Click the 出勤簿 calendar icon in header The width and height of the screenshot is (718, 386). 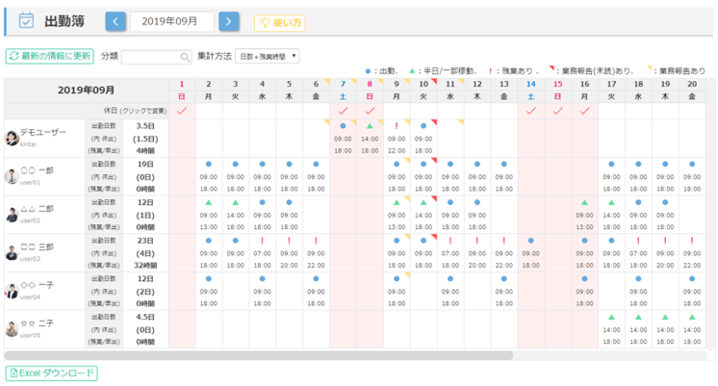tap(26, 20)
